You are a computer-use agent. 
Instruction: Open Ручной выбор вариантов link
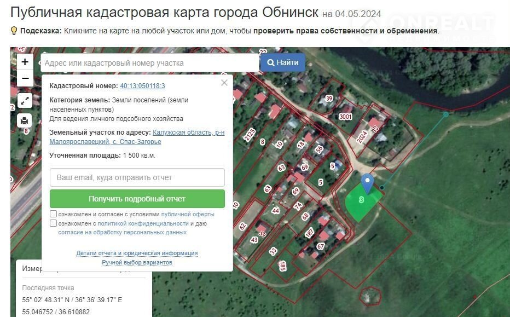click(x=137, y=262)
